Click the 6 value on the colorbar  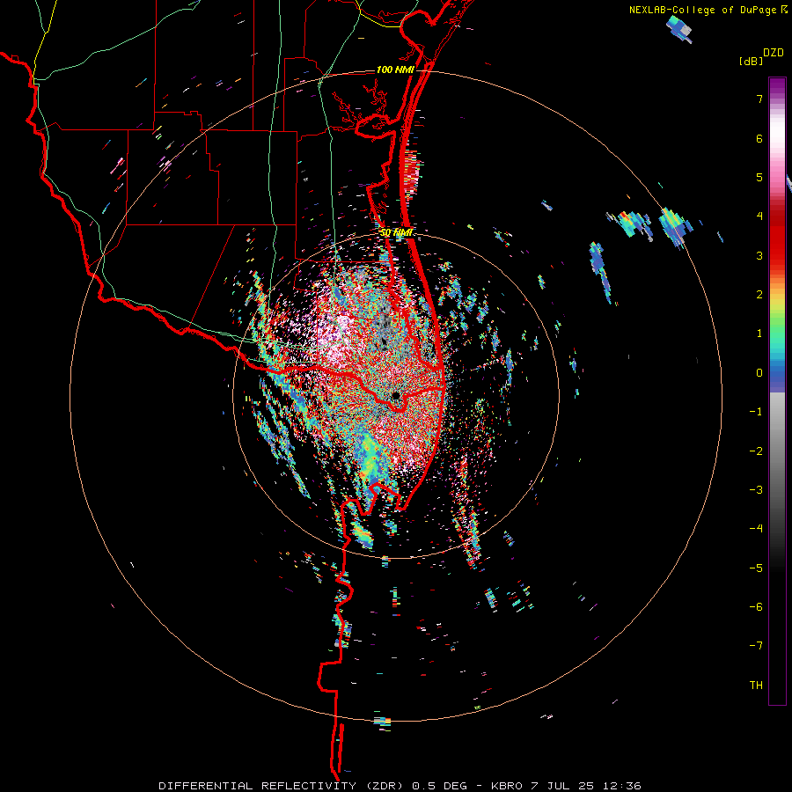tap(759, 138)
